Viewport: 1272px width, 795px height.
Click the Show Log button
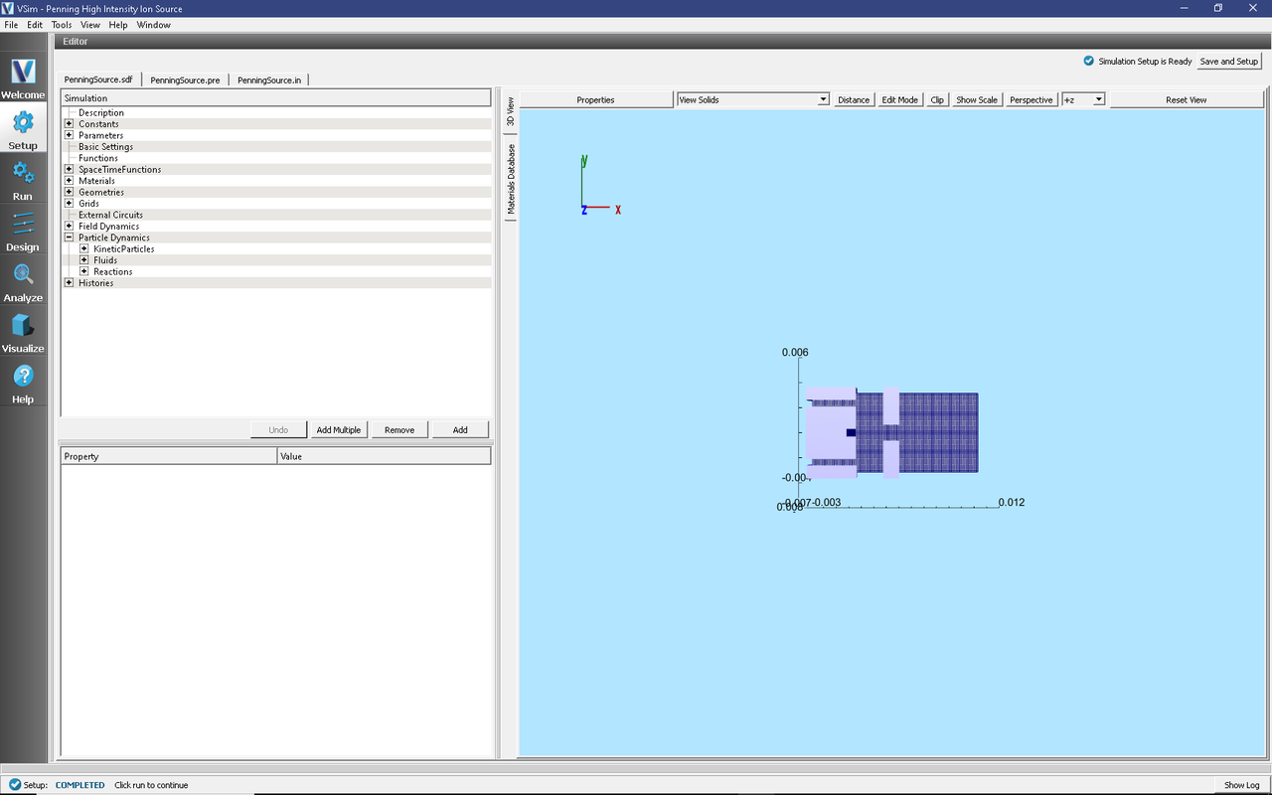coord(1242,785)
